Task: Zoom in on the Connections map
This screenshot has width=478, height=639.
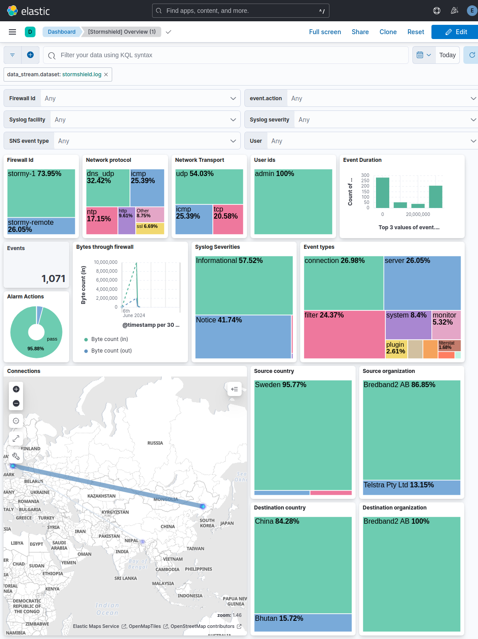Action: pos(16,389)
